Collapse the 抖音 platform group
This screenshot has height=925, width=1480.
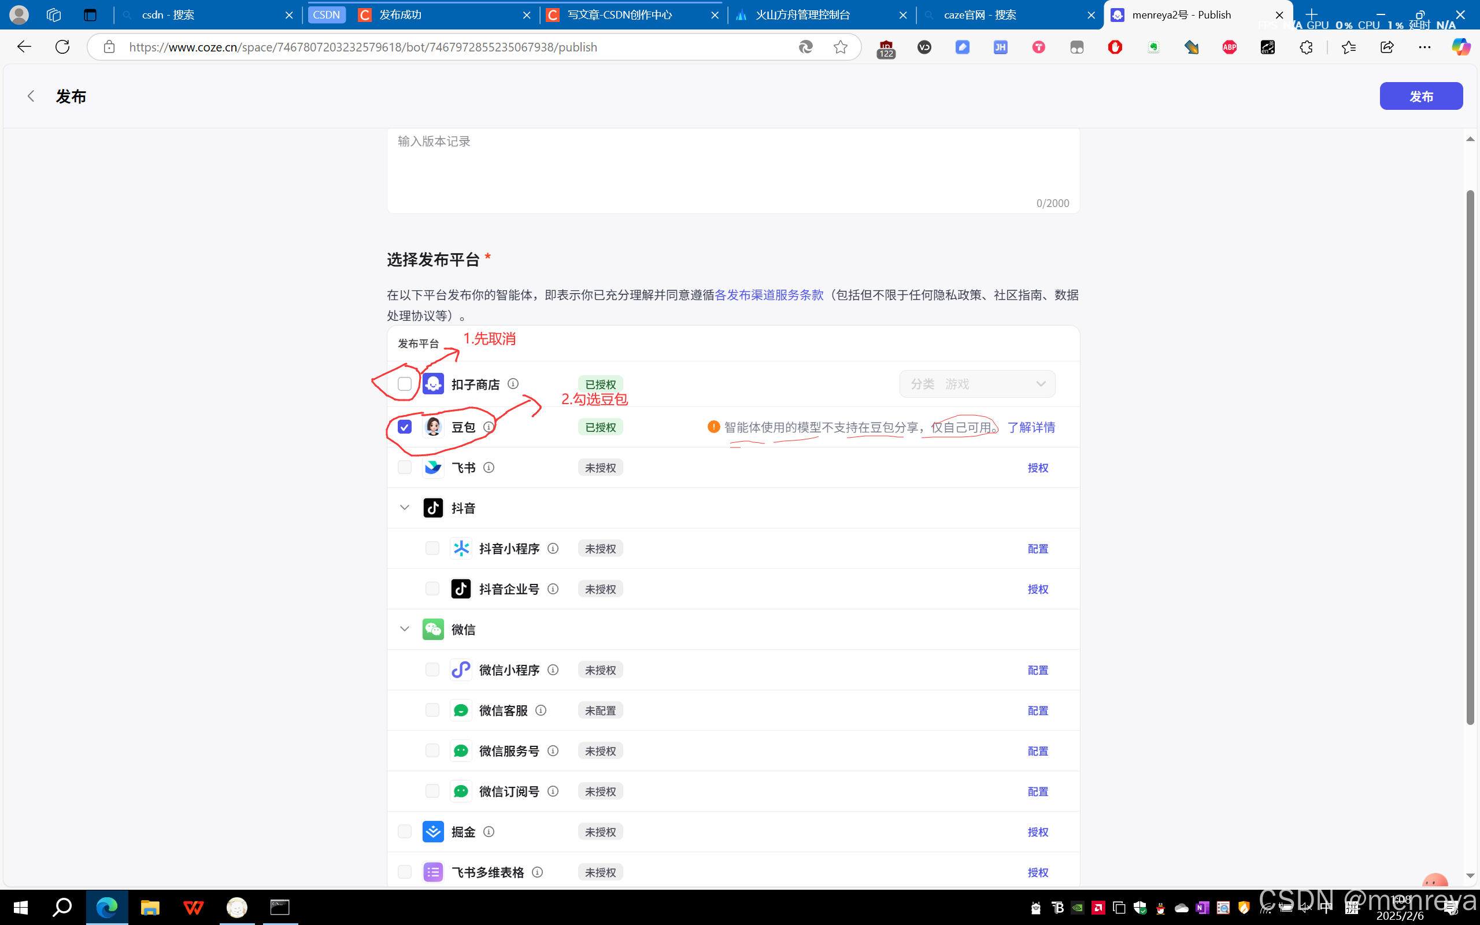coord(404,508)
